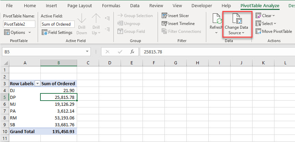Click the Insert Function fx icon

[x=132, y=52]
